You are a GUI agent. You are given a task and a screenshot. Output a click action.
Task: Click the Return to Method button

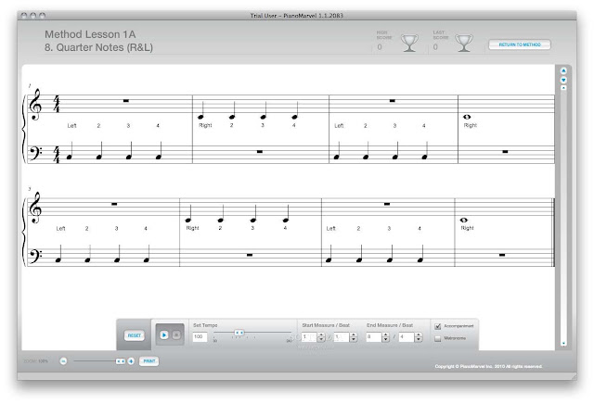pyautogui.click(x=520, y=44)
